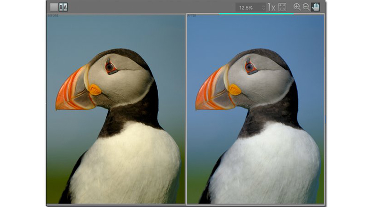The height and width of the screenshot is (207, 367).
Task: Select the Hand pan tool
Action: click(316, 7)
